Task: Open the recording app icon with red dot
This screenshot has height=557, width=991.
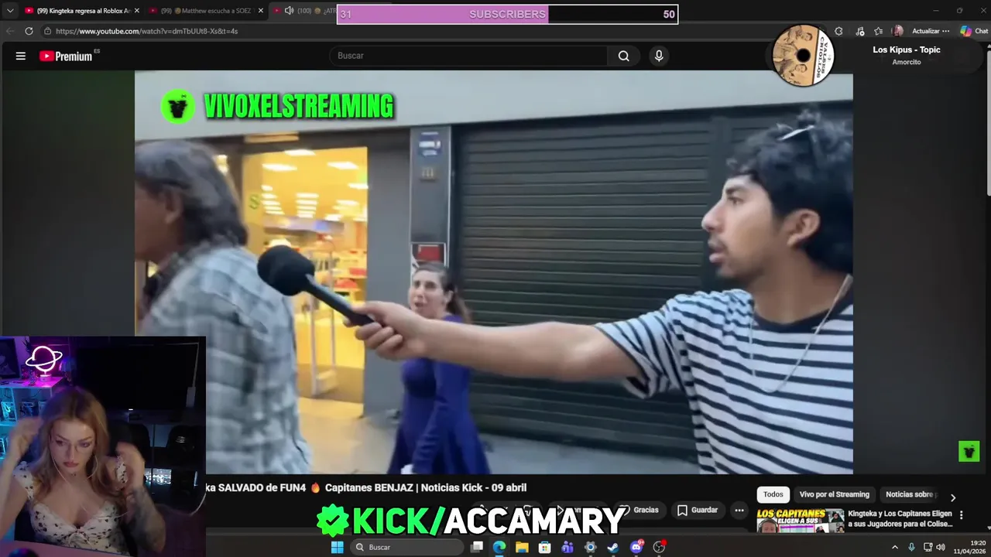Action: 660,547
